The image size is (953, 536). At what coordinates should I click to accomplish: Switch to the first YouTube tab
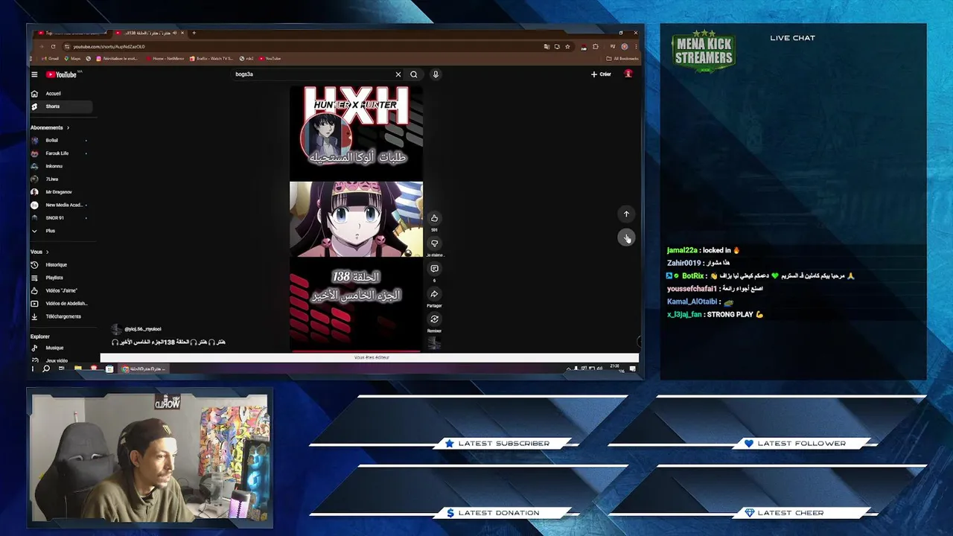(x=71, y=33)
